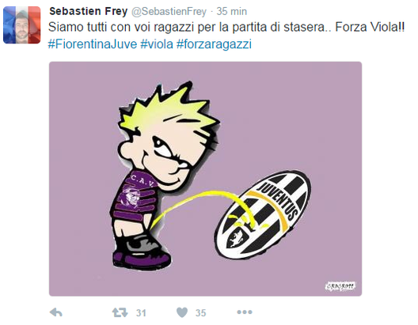418x325 pixels.
Task: Click the reply arrow icon
Action: (x=56, y=312)
